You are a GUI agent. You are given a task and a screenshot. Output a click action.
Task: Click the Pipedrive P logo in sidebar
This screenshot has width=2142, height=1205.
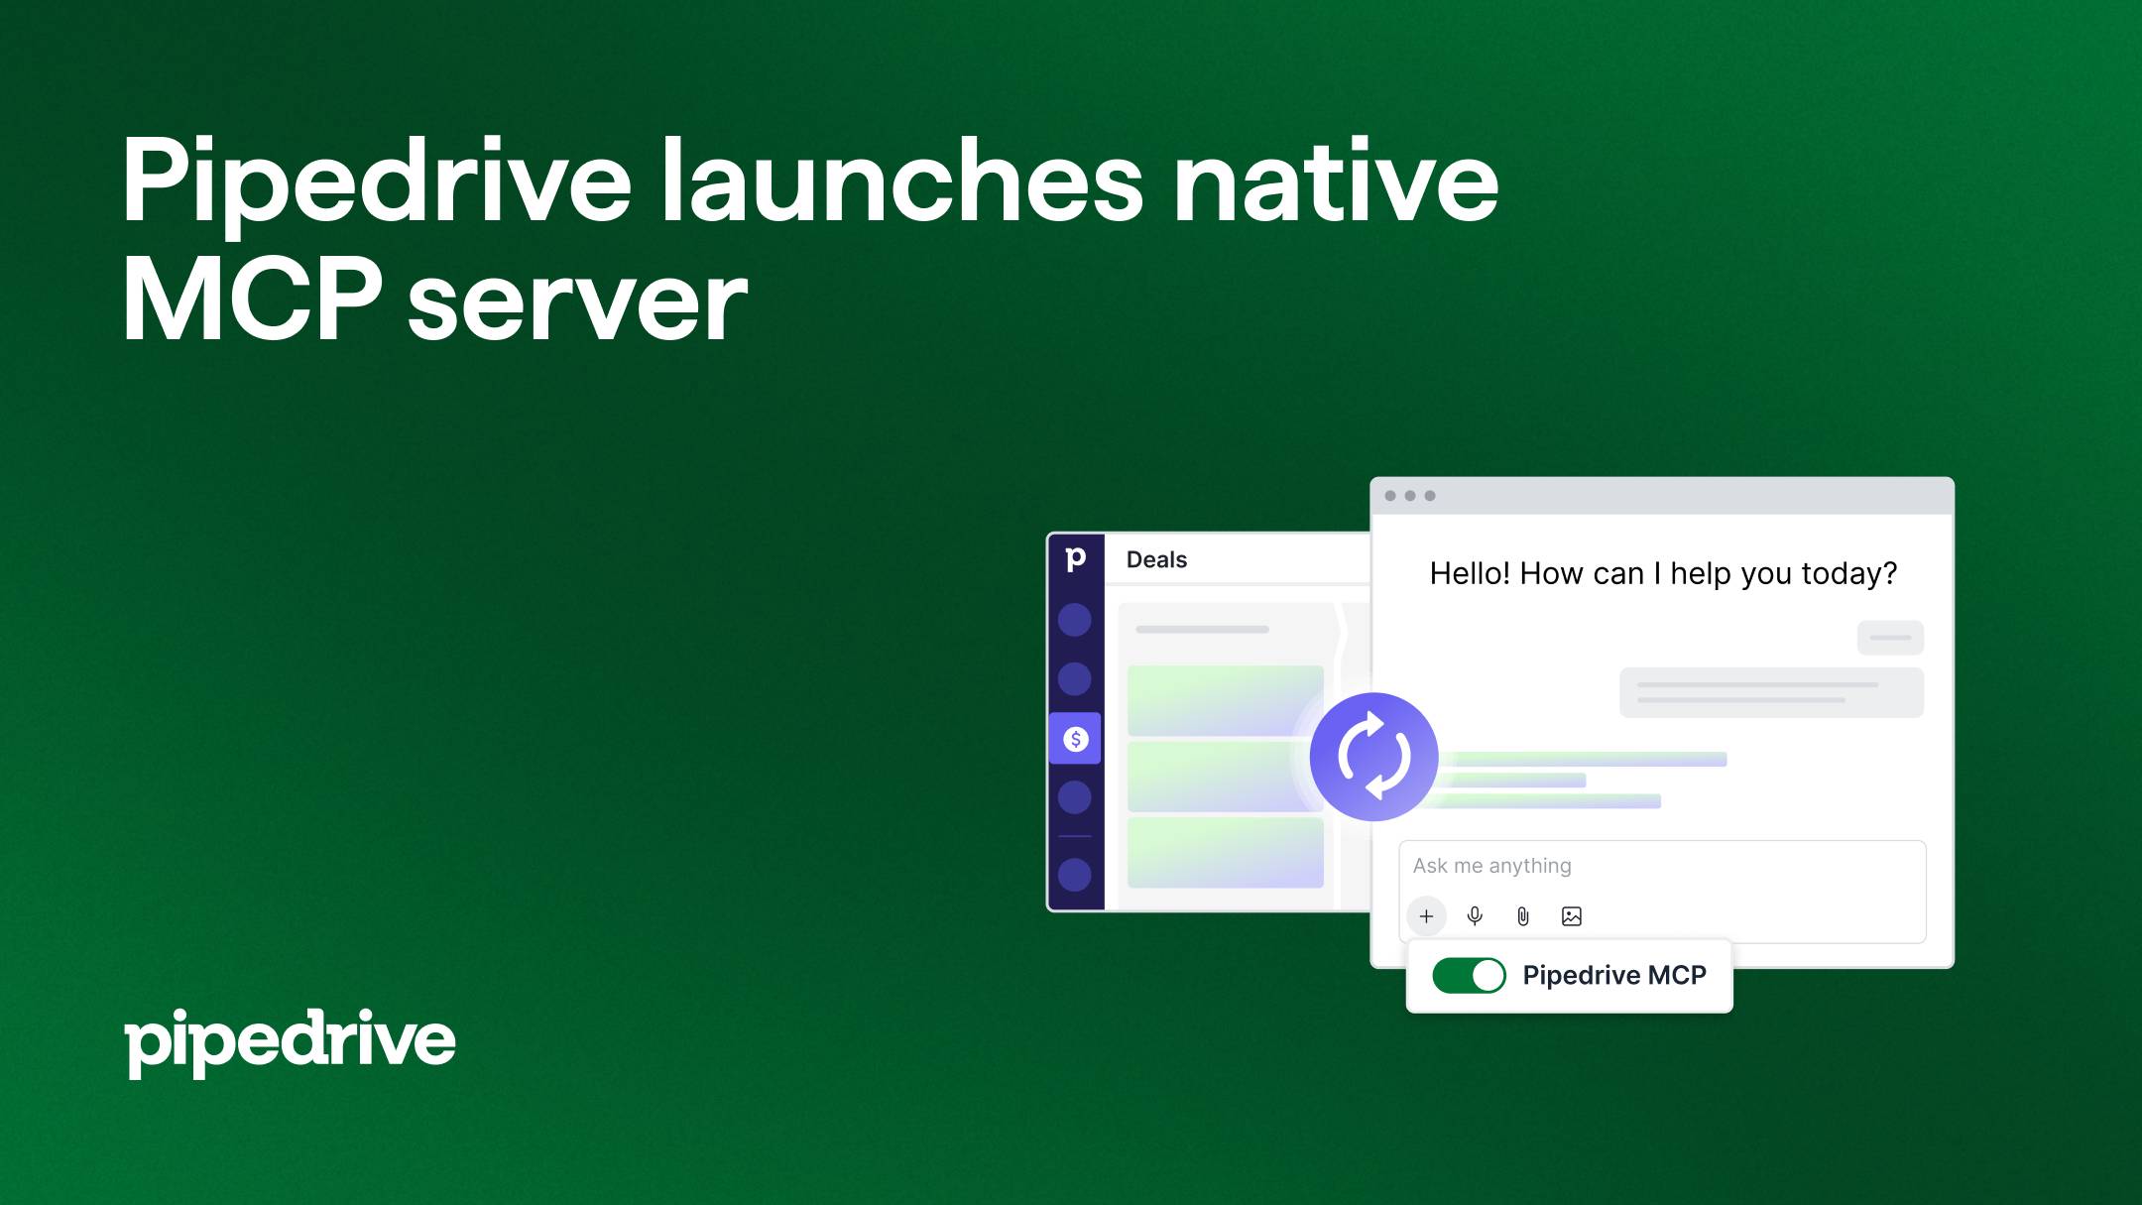[1075, 559]
